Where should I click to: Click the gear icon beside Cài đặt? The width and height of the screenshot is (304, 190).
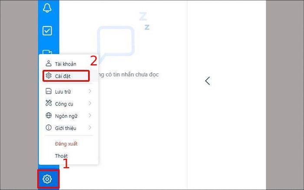coord(49,75)
